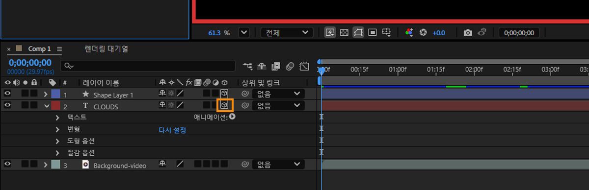Click the timeline layer search field
The width and height of the screenshot is (589, 190).
pyautogui.click(x=149, y=66)
